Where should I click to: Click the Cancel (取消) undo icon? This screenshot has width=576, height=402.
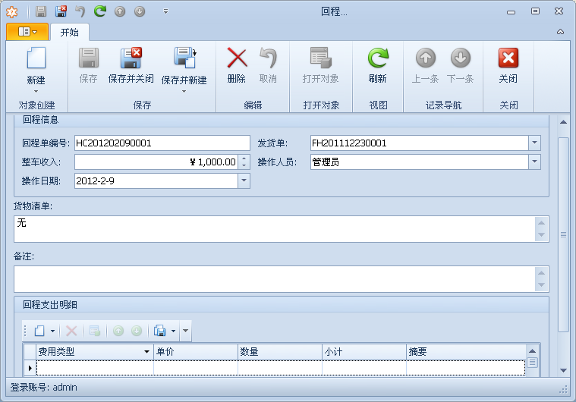(x=268, y=58)
